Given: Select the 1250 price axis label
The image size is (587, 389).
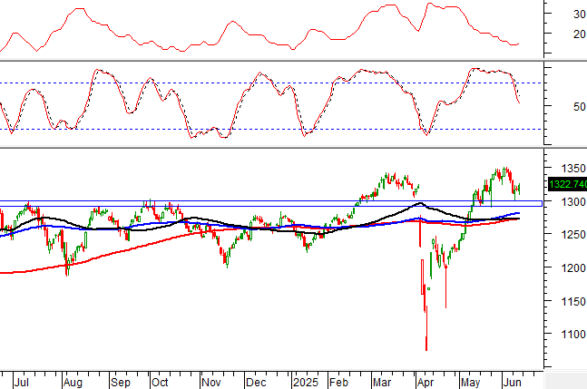Looking at the screenshot, I should 573,235.
